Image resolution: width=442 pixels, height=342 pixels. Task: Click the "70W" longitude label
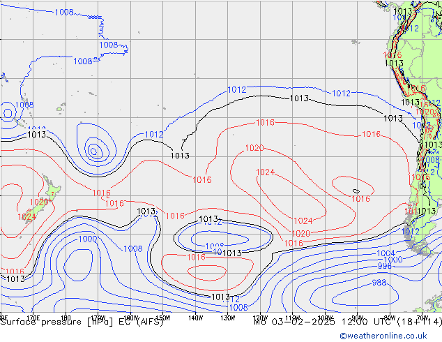coord(422,318)
